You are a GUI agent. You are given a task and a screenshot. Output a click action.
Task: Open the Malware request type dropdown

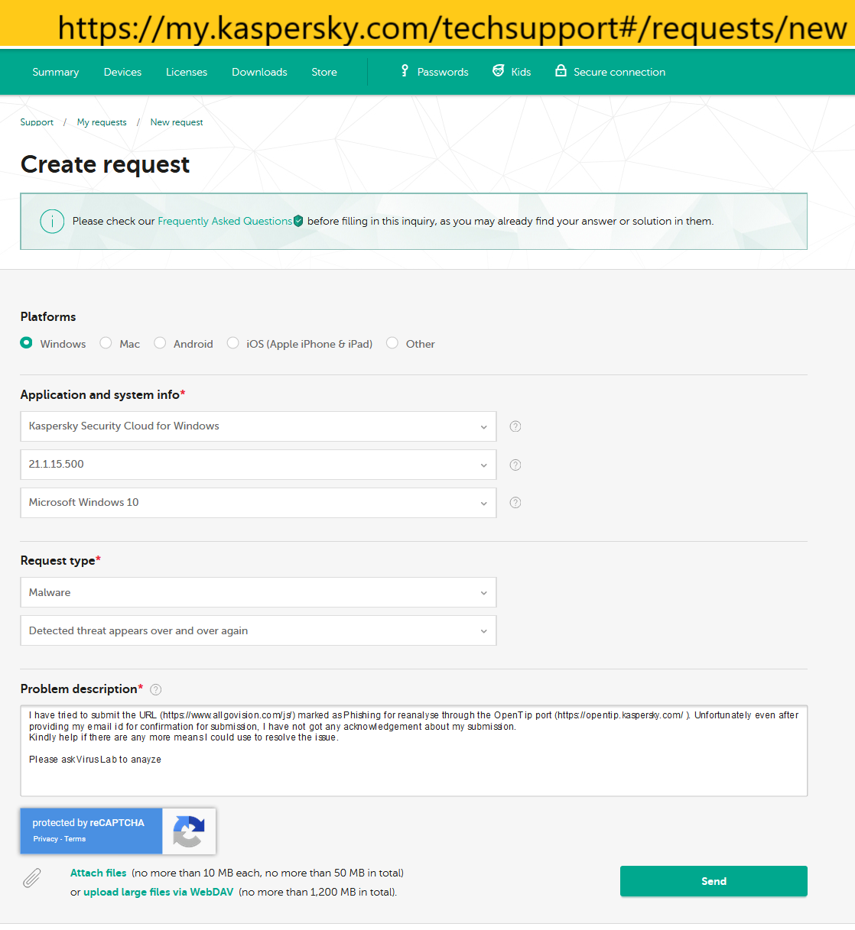click(x=258, y=592)
